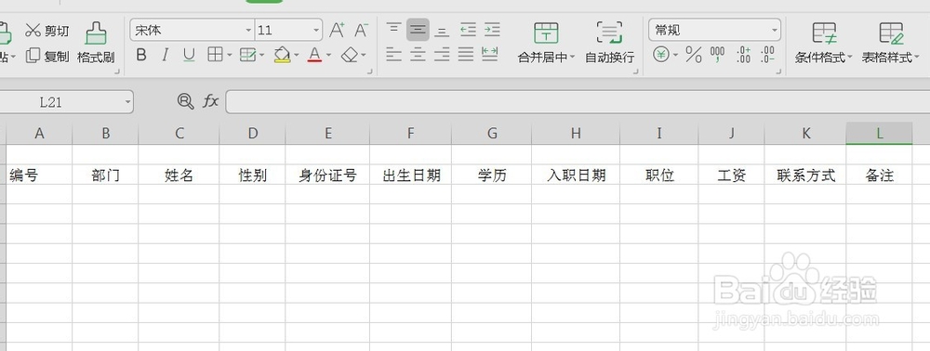Open Conditional Formatting (条件格式)
The width and height of the screenshot is (930, 351).
(x=824, y=43)
